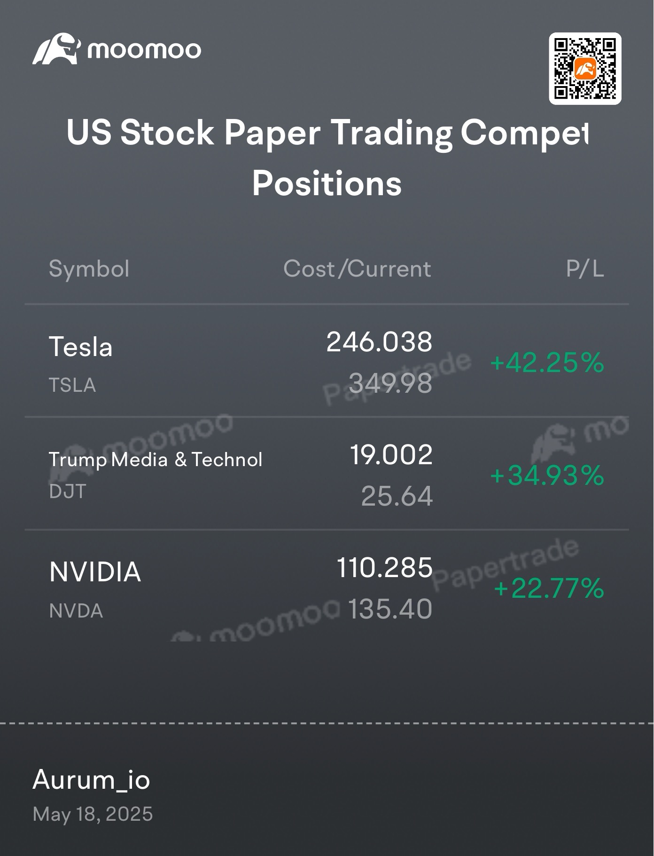Click Tesla's 246.038 cost price
The height and width of the screenshot is (856, 654).
point(379,342)
